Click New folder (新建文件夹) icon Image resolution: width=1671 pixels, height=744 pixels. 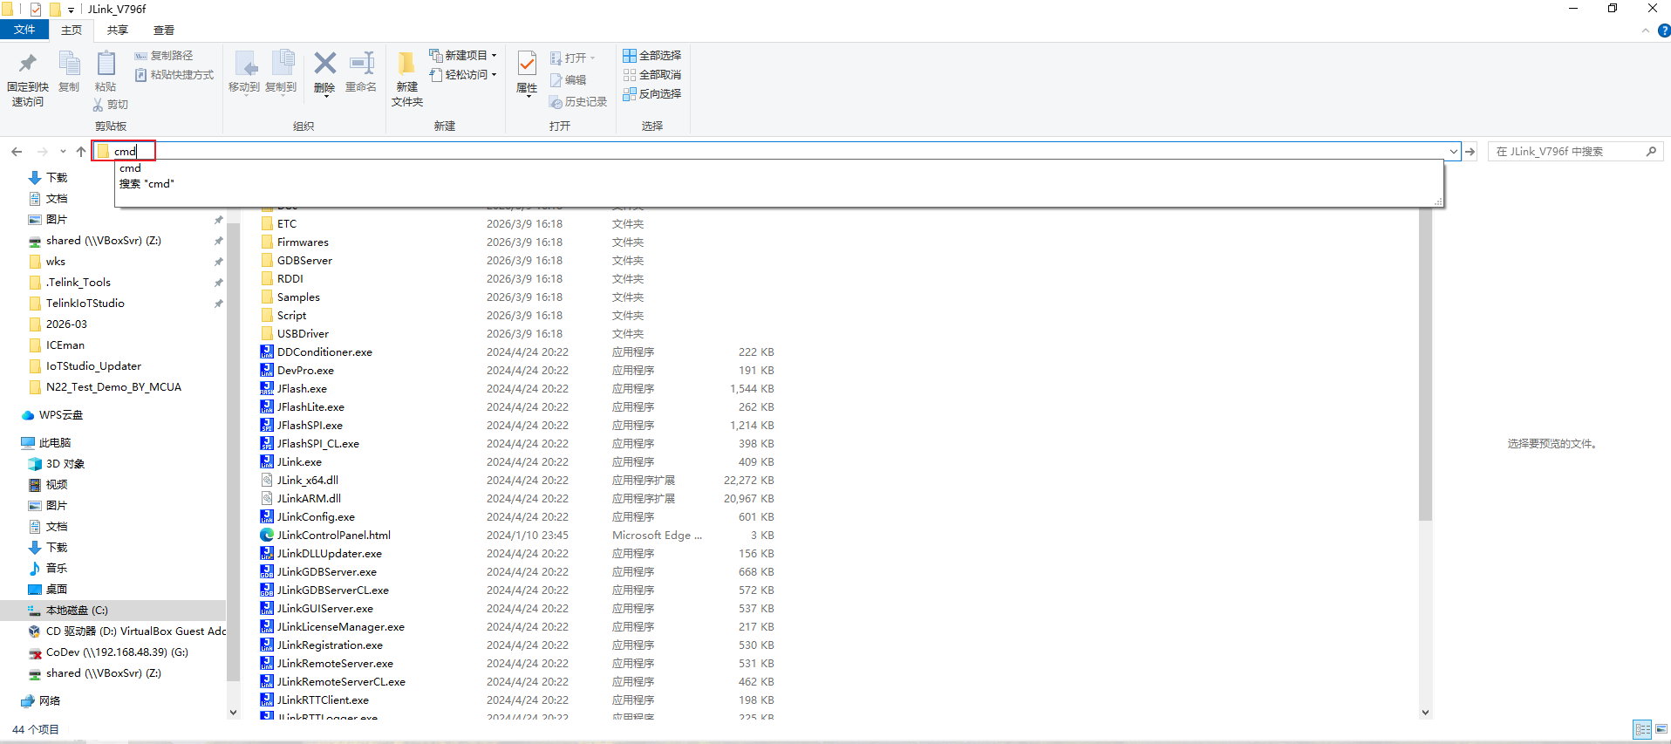406,64
